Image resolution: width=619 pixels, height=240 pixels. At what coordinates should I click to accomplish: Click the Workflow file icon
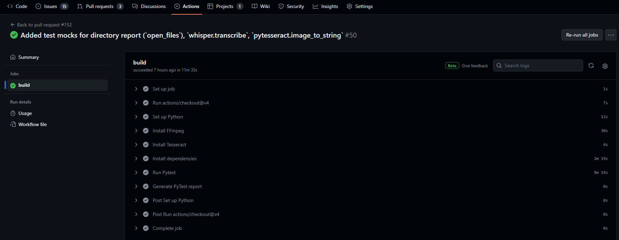tap(13, 124)
